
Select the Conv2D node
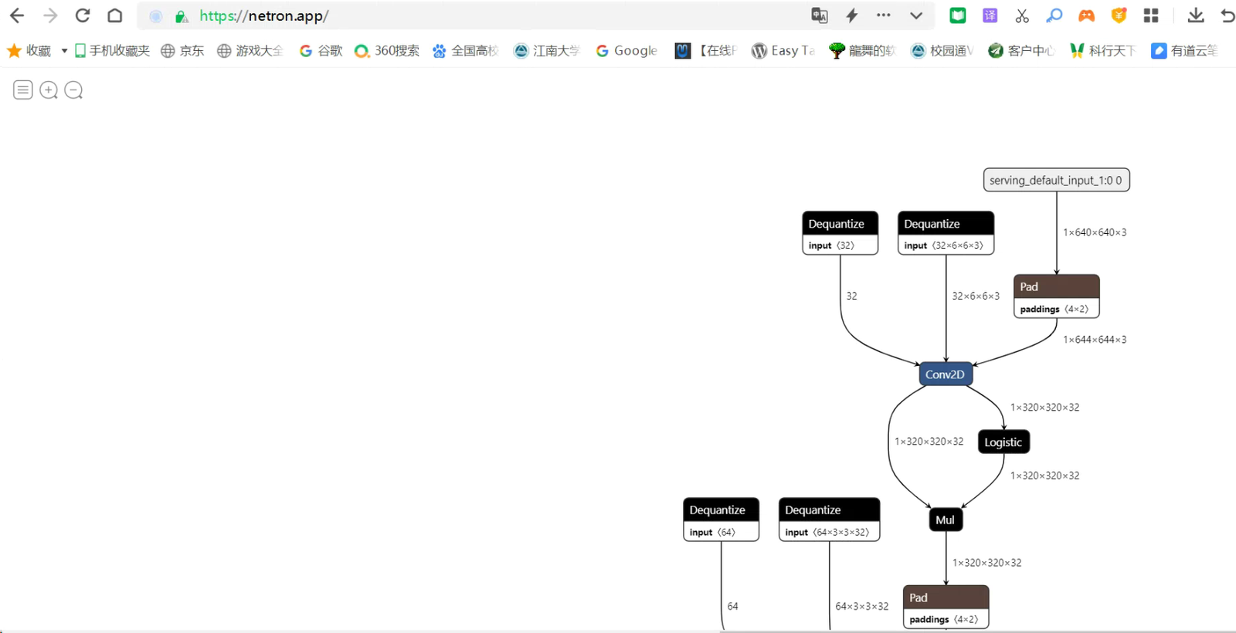[946, 374]
